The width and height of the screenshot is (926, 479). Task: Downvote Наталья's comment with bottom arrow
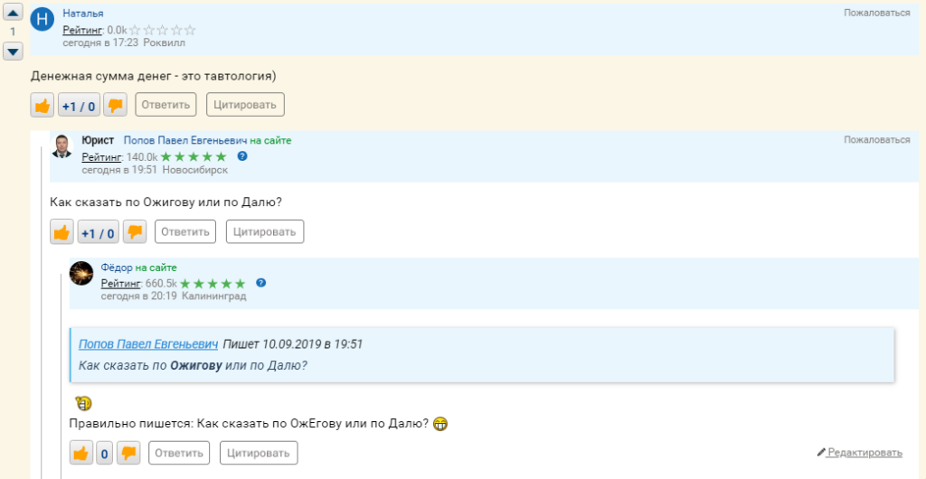pos(14,52)
